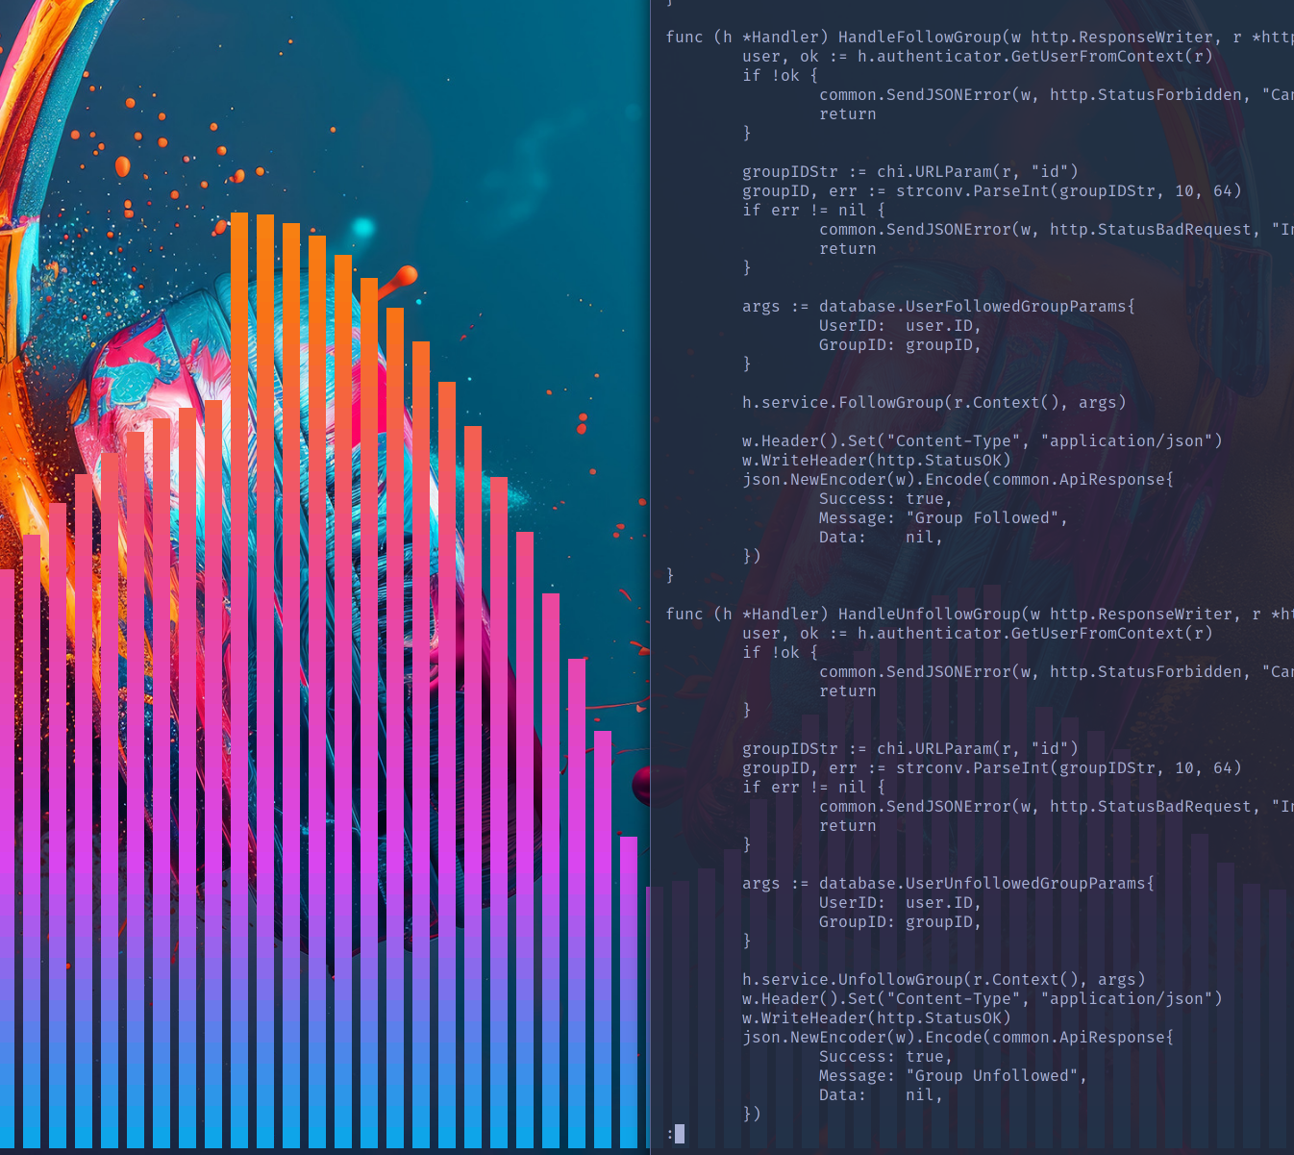Click args variable in HandleFollowGroup function

point(760,307)
